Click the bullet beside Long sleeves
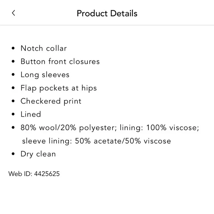The width and height of the screenshot is (214, 214). tap(13, 75)
